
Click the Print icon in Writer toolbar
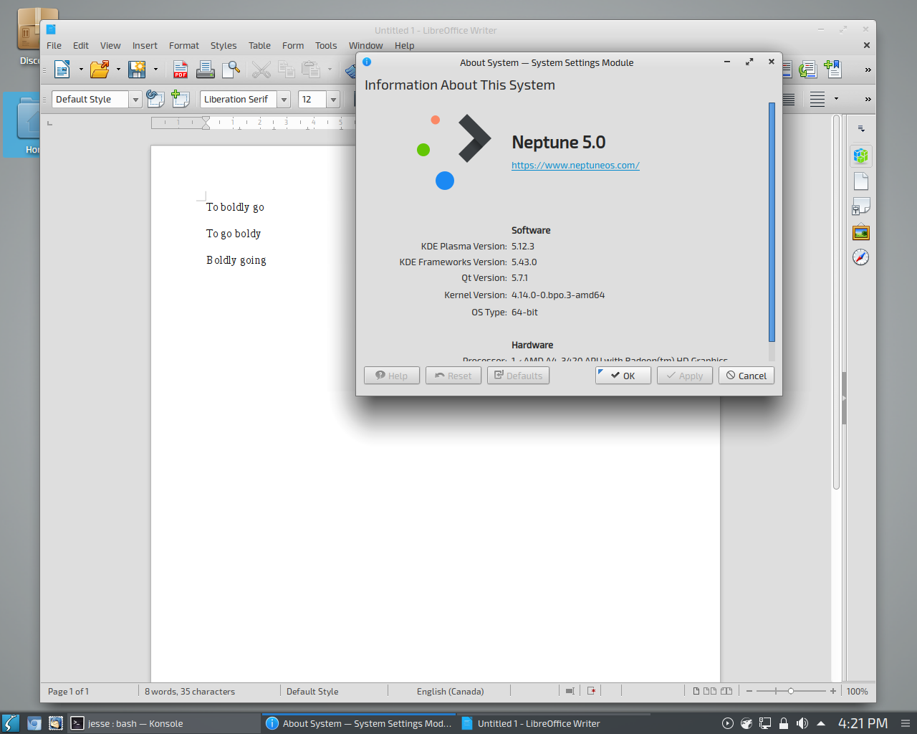pos(206,70)
